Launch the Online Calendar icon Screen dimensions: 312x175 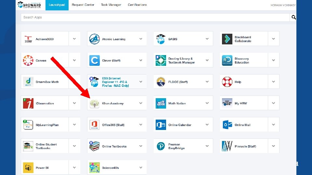161,125
